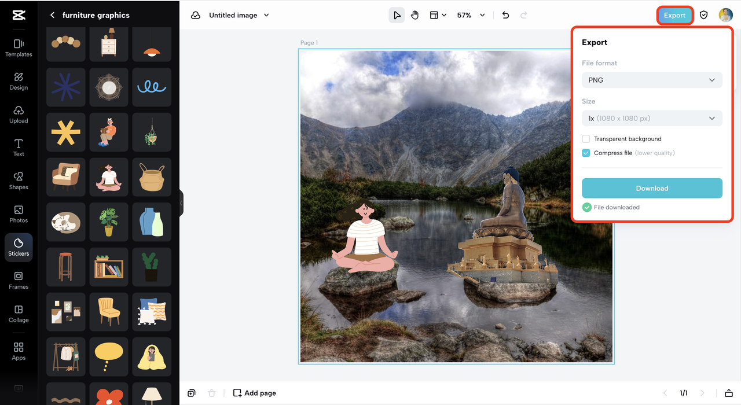
Task: Select the pointer selection tool
Action: [x=397, y=15]
